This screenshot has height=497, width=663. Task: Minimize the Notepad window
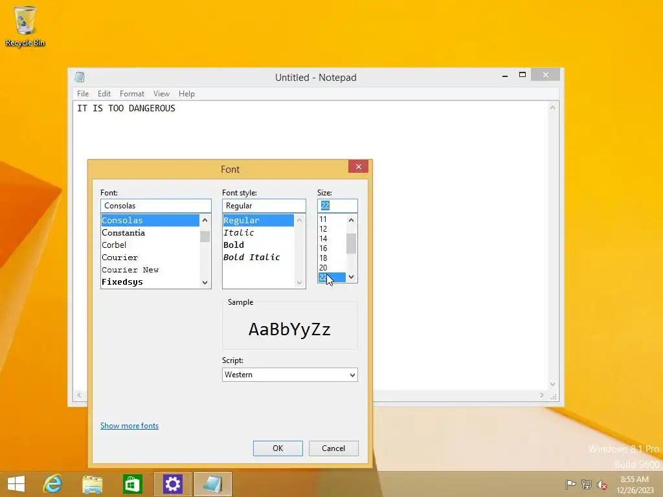click(x=505, y=76)
